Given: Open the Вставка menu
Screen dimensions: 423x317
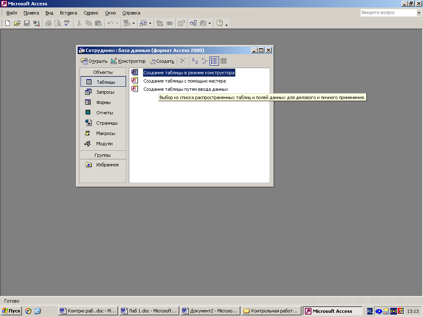Looking at the screenshot, I should [69, 13].
